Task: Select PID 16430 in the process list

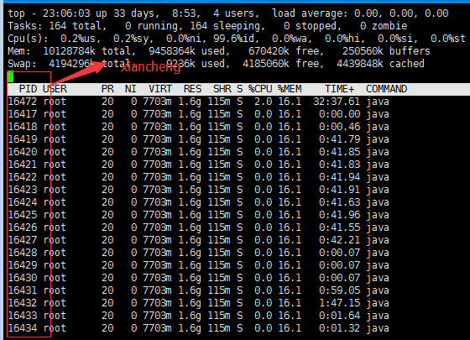Action: (23, 278)
